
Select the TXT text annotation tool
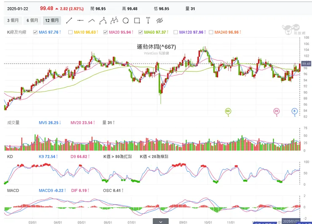coord(148,20)
